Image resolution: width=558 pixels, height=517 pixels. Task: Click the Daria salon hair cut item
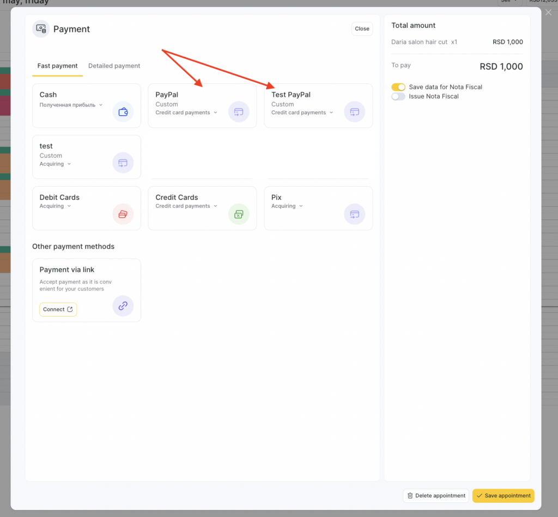(x=424, y=42)
